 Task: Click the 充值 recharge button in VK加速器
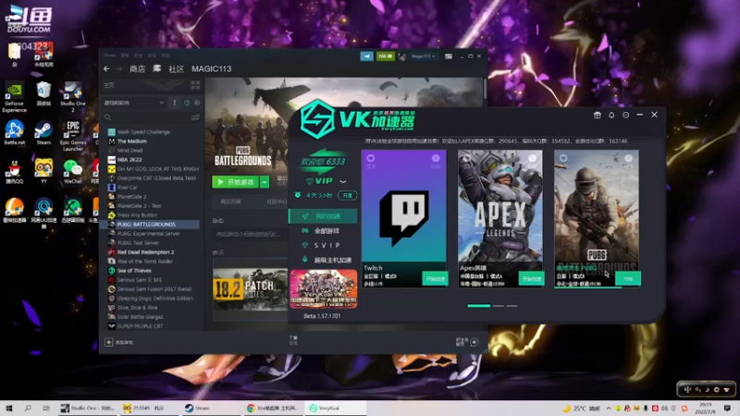(x=348, y=195)
